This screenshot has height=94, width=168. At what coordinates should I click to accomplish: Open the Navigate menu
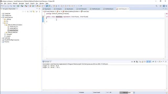point(22,3)
